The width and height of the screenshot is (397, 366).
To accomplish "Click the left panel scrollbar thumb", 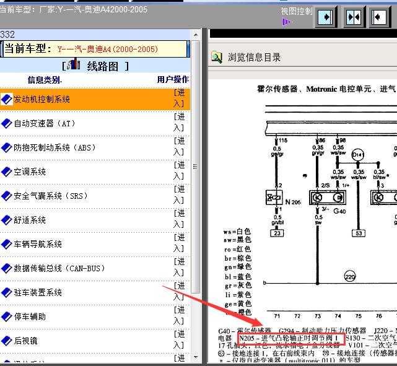I will [196, 167].
